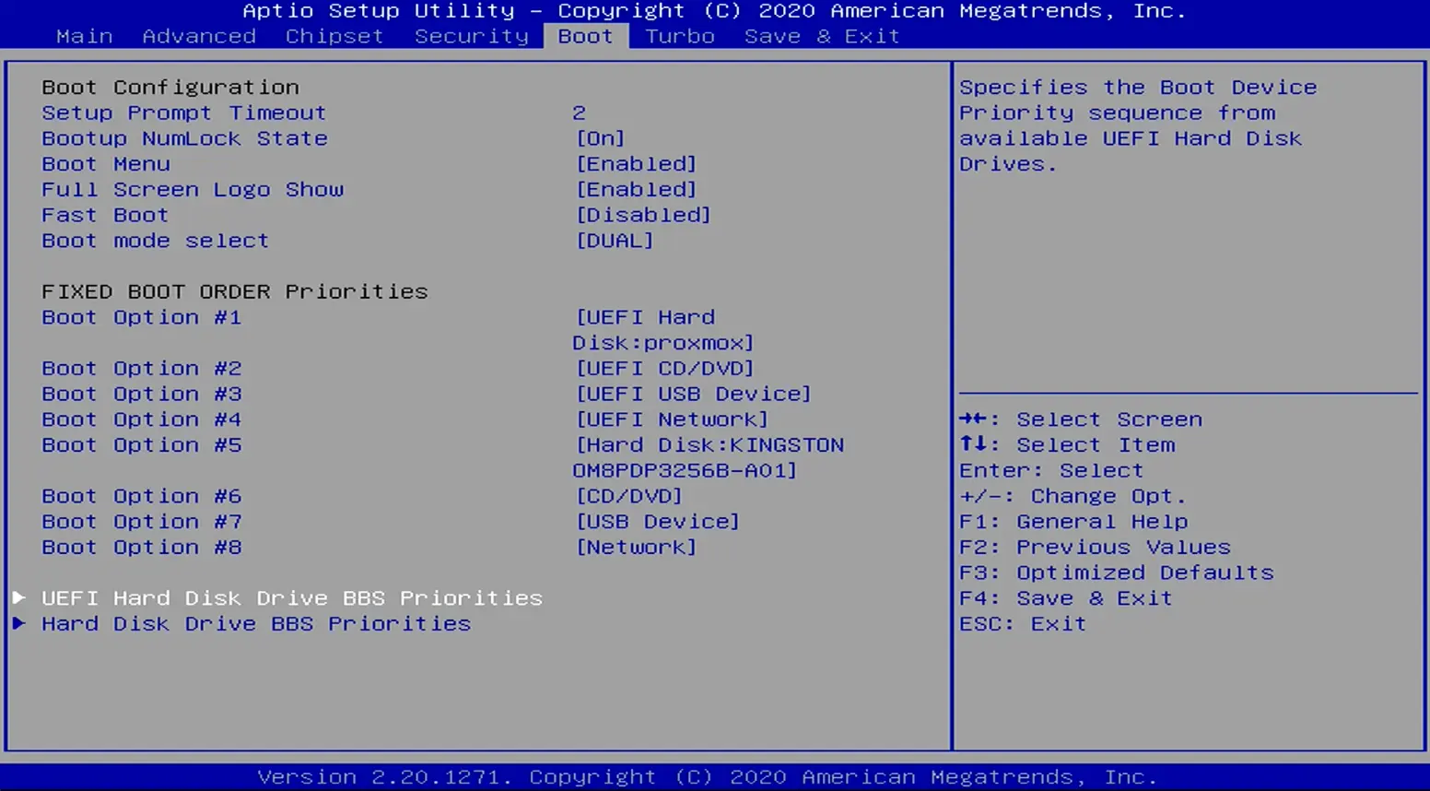
Task: Go to the Security tab
Action: 471,36
